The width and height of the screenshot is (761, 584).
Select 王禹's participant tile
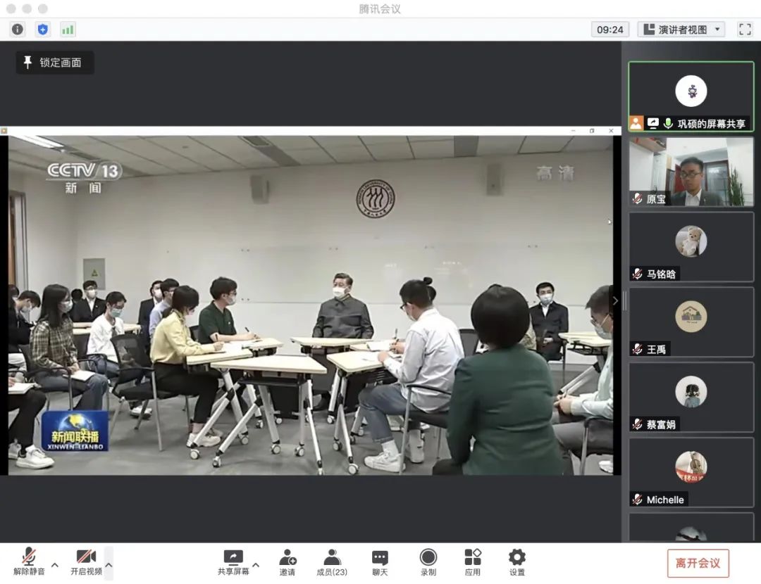tap(691, 322)
